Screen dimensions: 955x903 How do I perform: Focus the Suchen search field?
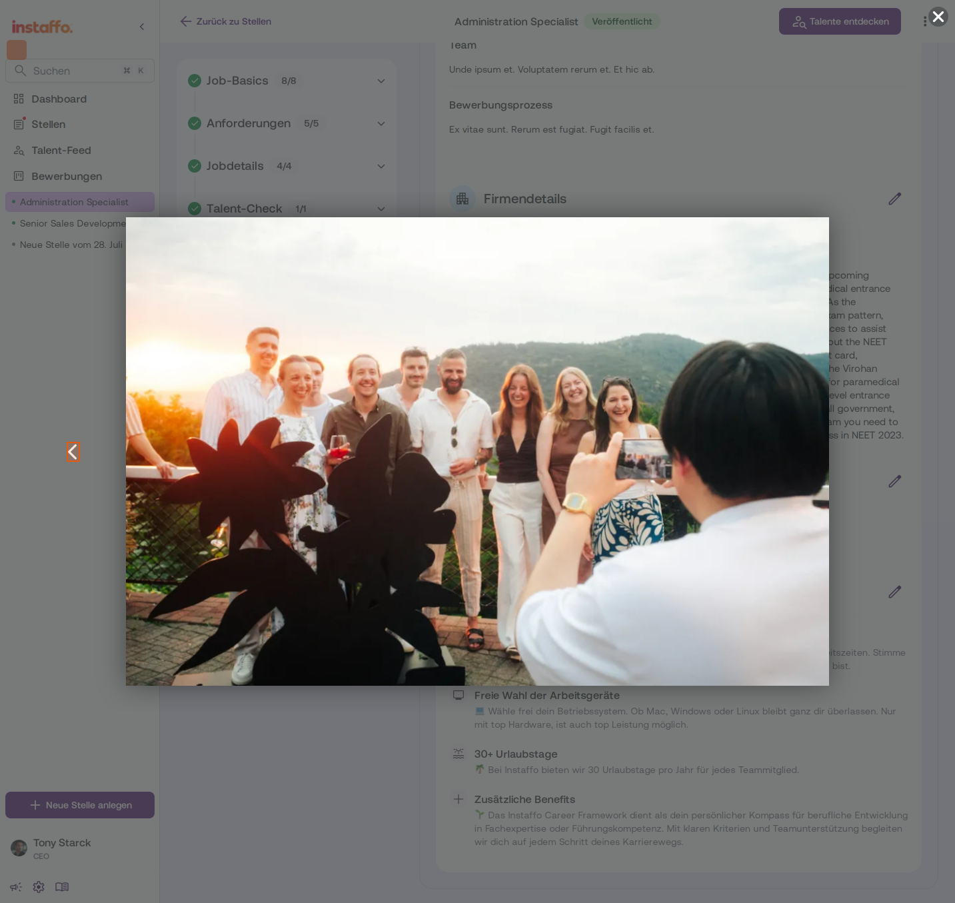(80, 71)
